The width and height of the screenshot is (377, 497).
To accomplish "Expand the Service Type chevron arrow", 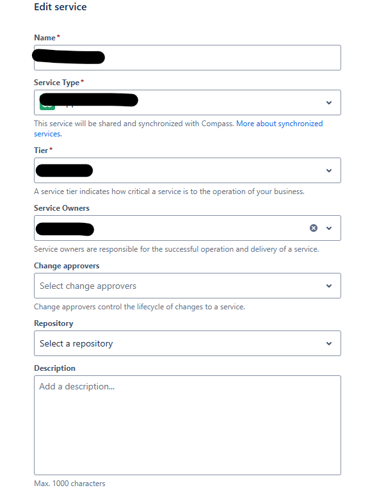I will click(x=329, y=102).
